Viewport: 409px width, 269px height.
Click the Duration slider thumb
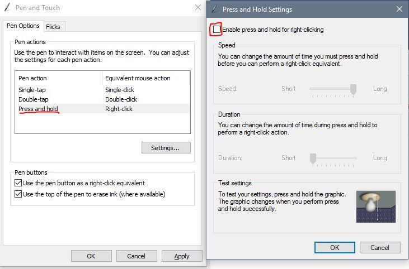pyautogui.click(x=313, y=158)
